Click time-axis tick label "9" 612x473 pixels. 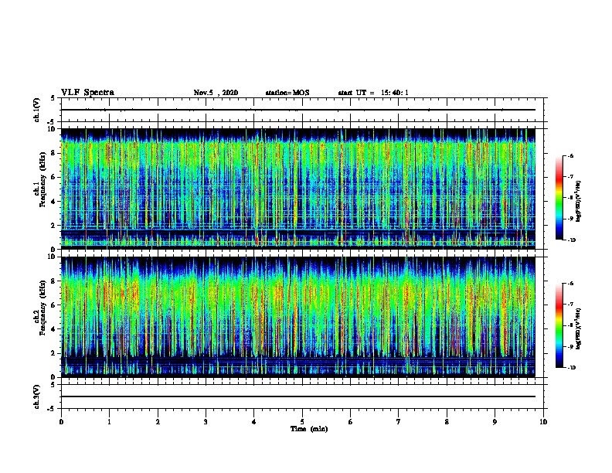tap(495, 422)
